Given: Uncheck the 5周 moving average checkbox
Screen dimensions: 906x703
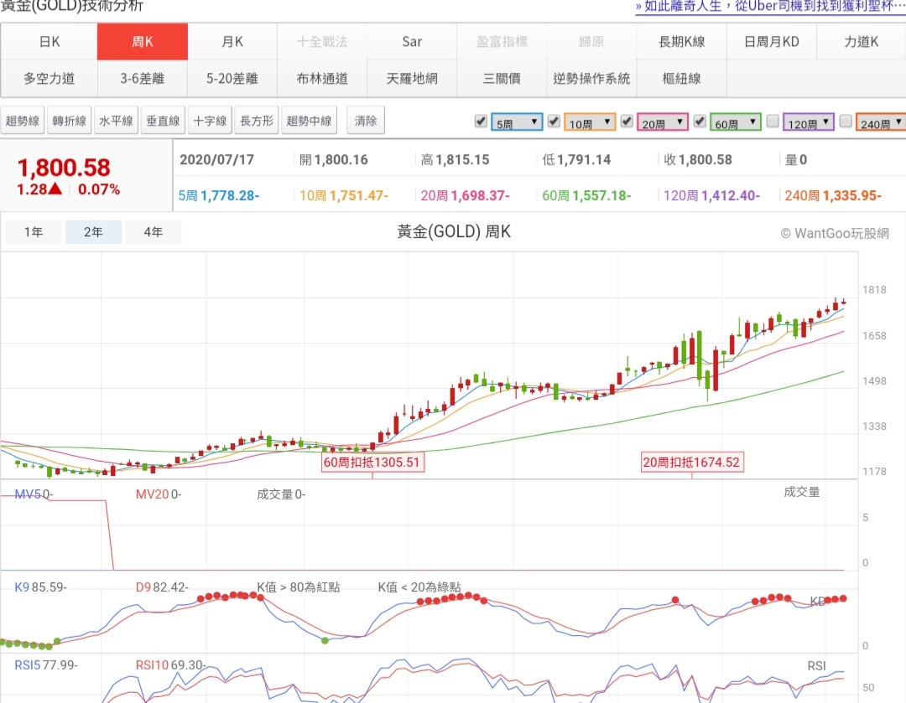Looking at the screenshot, I should (x=481, y=121).
